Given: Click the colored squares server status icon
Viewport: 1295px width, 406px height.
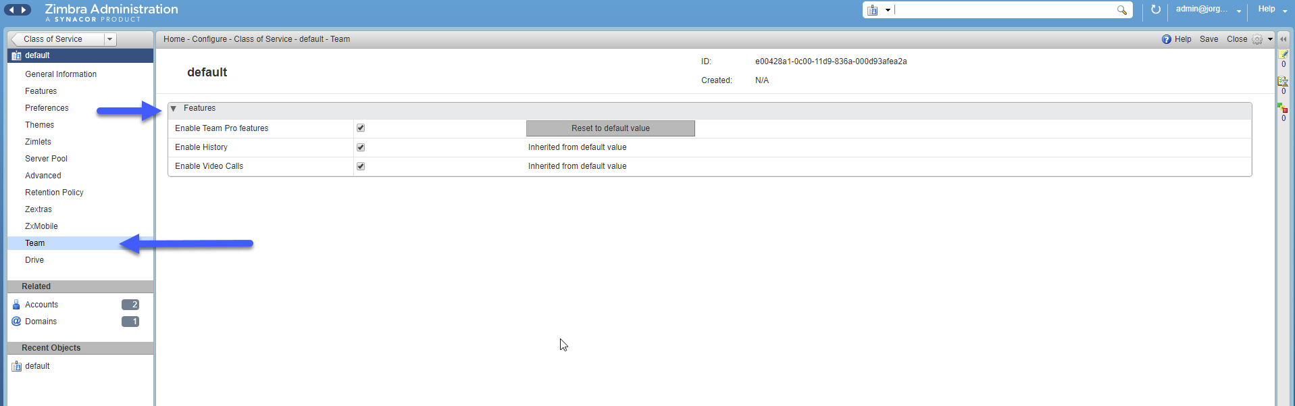Looking at the screenshot, I should pos(1282,108).
